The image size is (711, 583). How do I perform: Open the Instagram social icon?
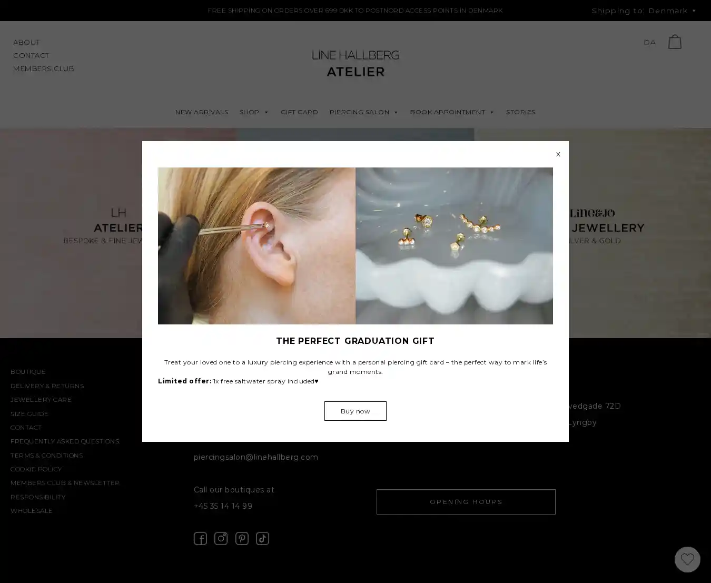tap(221, 538)
